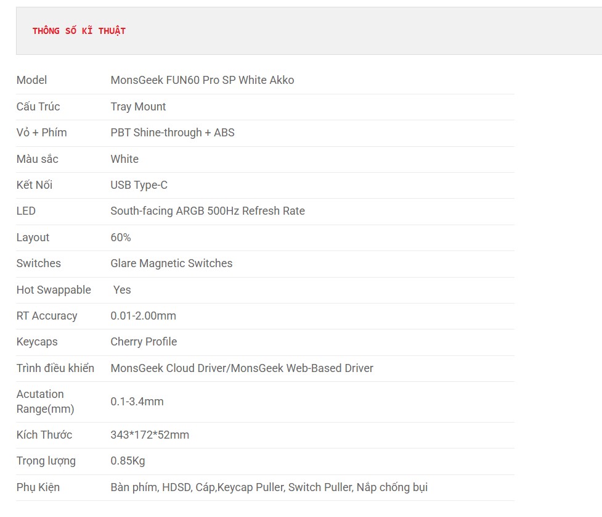This screenshot has height=517, width=602.
Task: Select the 'Kết Nối' label
Action: tap(34, 185)
